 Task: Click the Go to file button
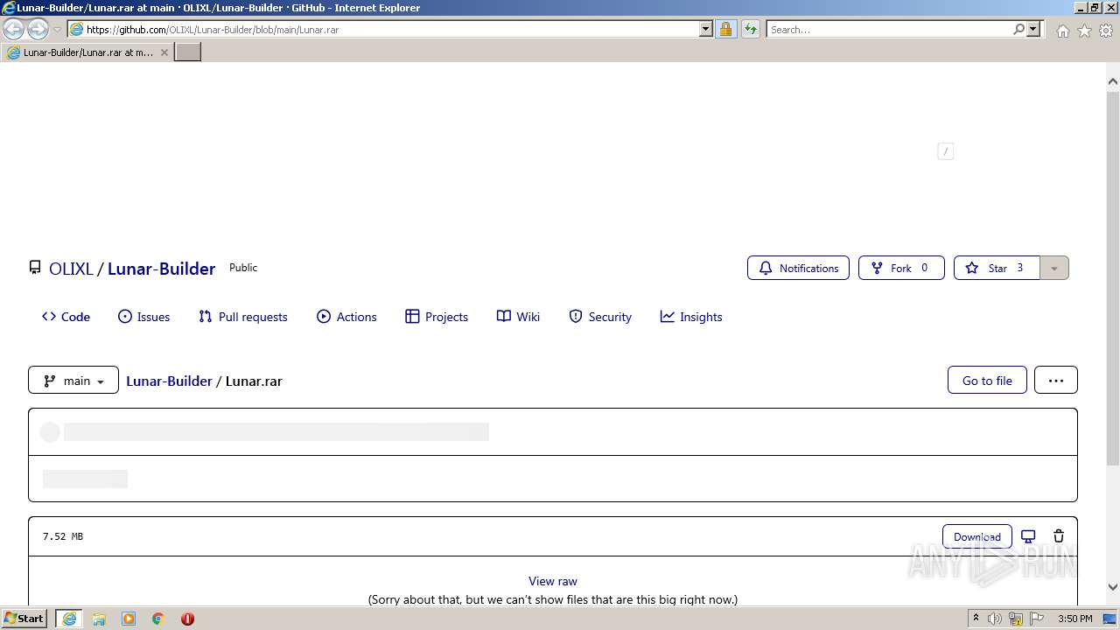tap(987, 380)
